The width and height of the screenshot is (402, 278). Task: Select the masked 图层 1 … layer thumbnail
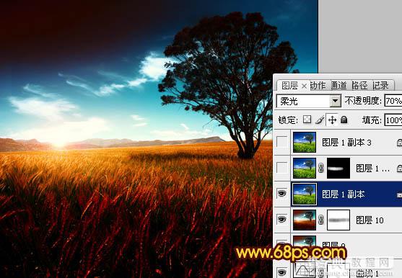(305, 168)
